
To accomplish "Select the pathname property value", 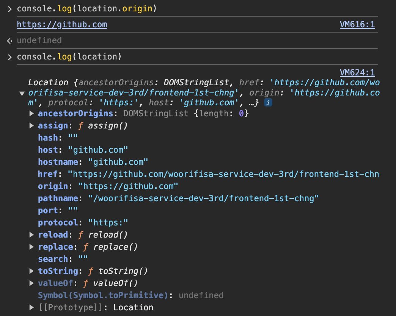I will (203, 199).
